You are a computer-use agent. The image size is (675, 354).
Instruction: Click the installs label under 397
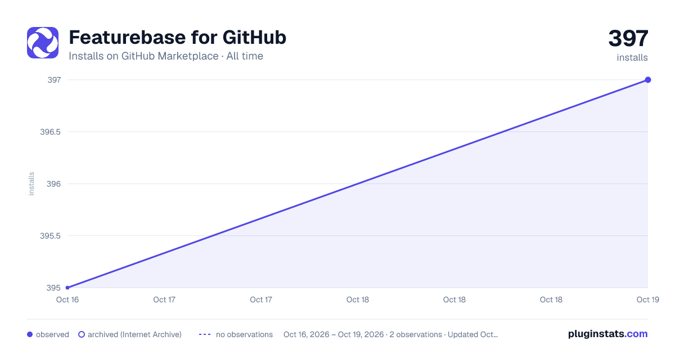pos(632,57)
